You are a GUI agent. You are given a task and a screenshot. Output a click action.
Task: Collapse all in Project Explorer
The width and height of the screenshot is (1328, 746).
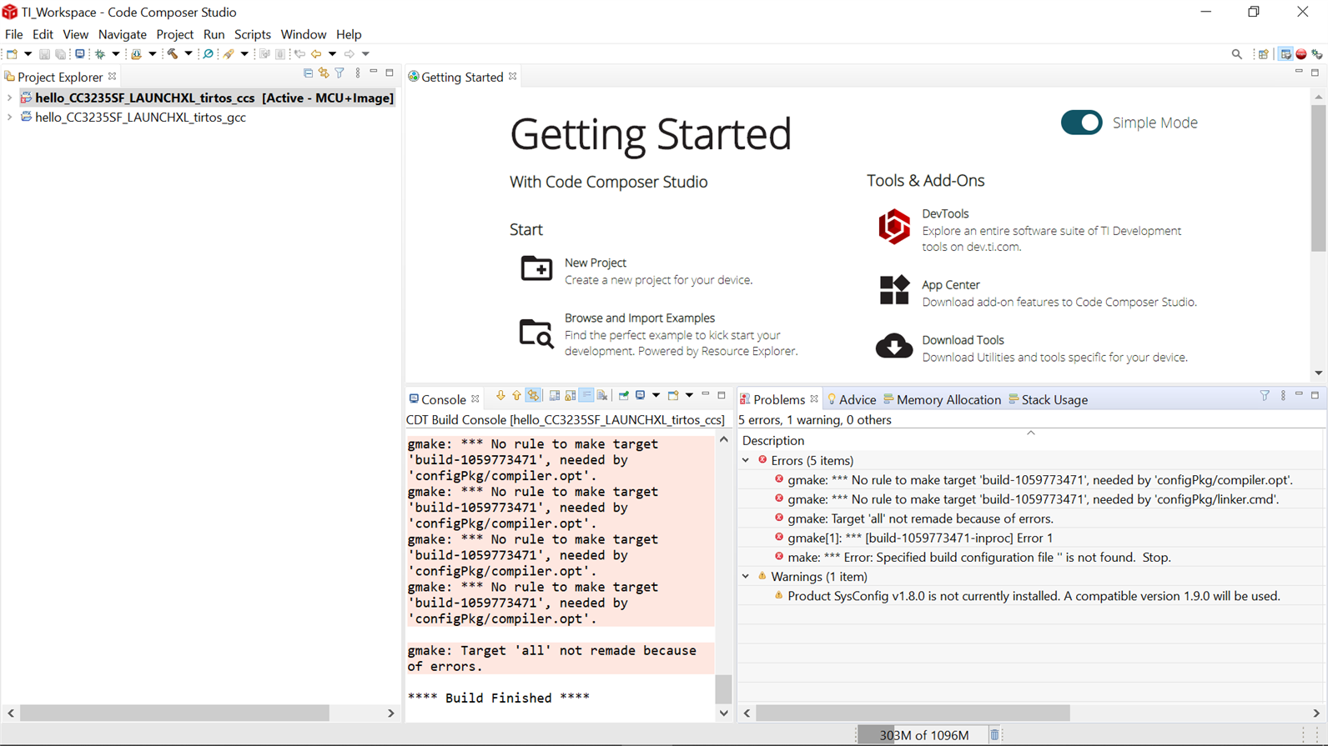pos(309,73)
